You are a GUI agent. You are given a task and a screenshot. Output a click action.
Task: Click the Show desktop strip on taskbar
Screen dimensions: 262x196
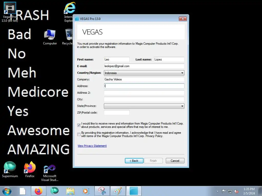point(260,191)
